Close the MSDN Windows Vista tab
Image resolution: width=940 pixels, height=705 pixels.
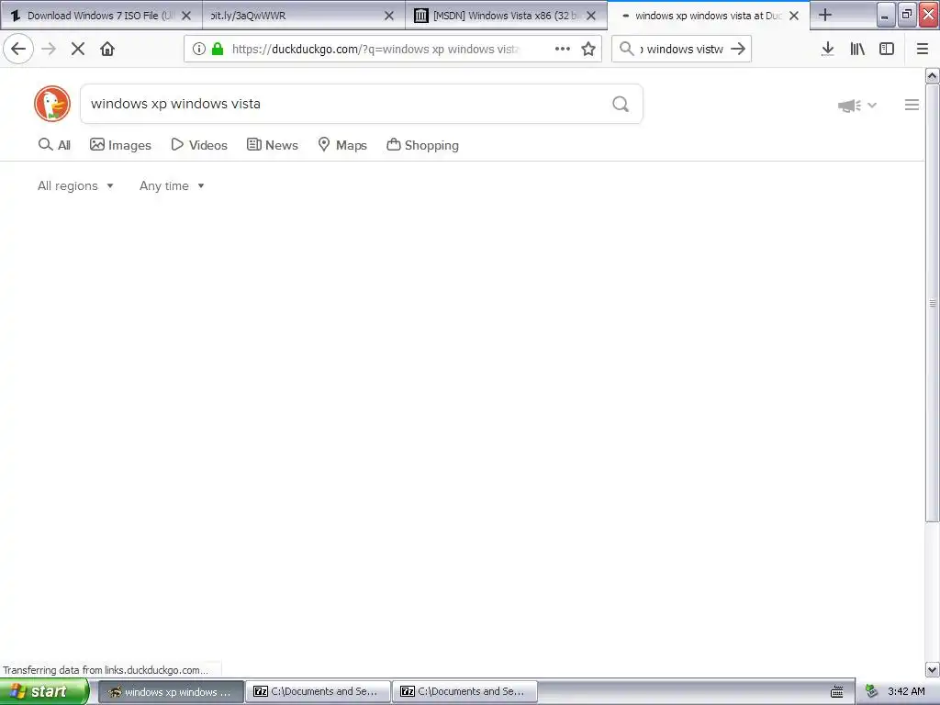(591, 16)
